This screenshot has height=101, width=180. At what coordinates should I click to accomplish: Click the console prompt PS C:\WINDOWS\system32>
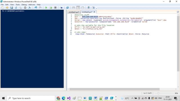[13, 11]
